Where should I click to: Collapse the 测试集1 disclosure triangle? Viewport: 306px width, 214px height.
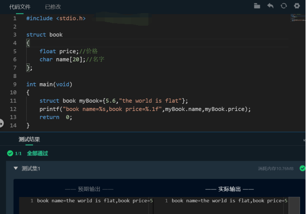point(16,168)
